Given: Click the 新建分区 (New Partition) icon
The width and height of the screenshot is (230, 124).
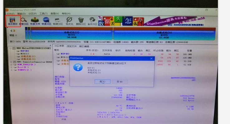Looking at the screenshot, I should pos(58,21).
